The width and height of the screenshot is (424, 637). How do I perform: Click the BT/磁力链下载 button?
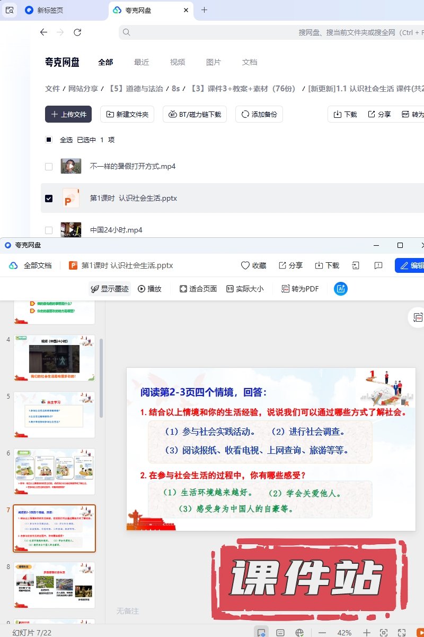[195, 114]
